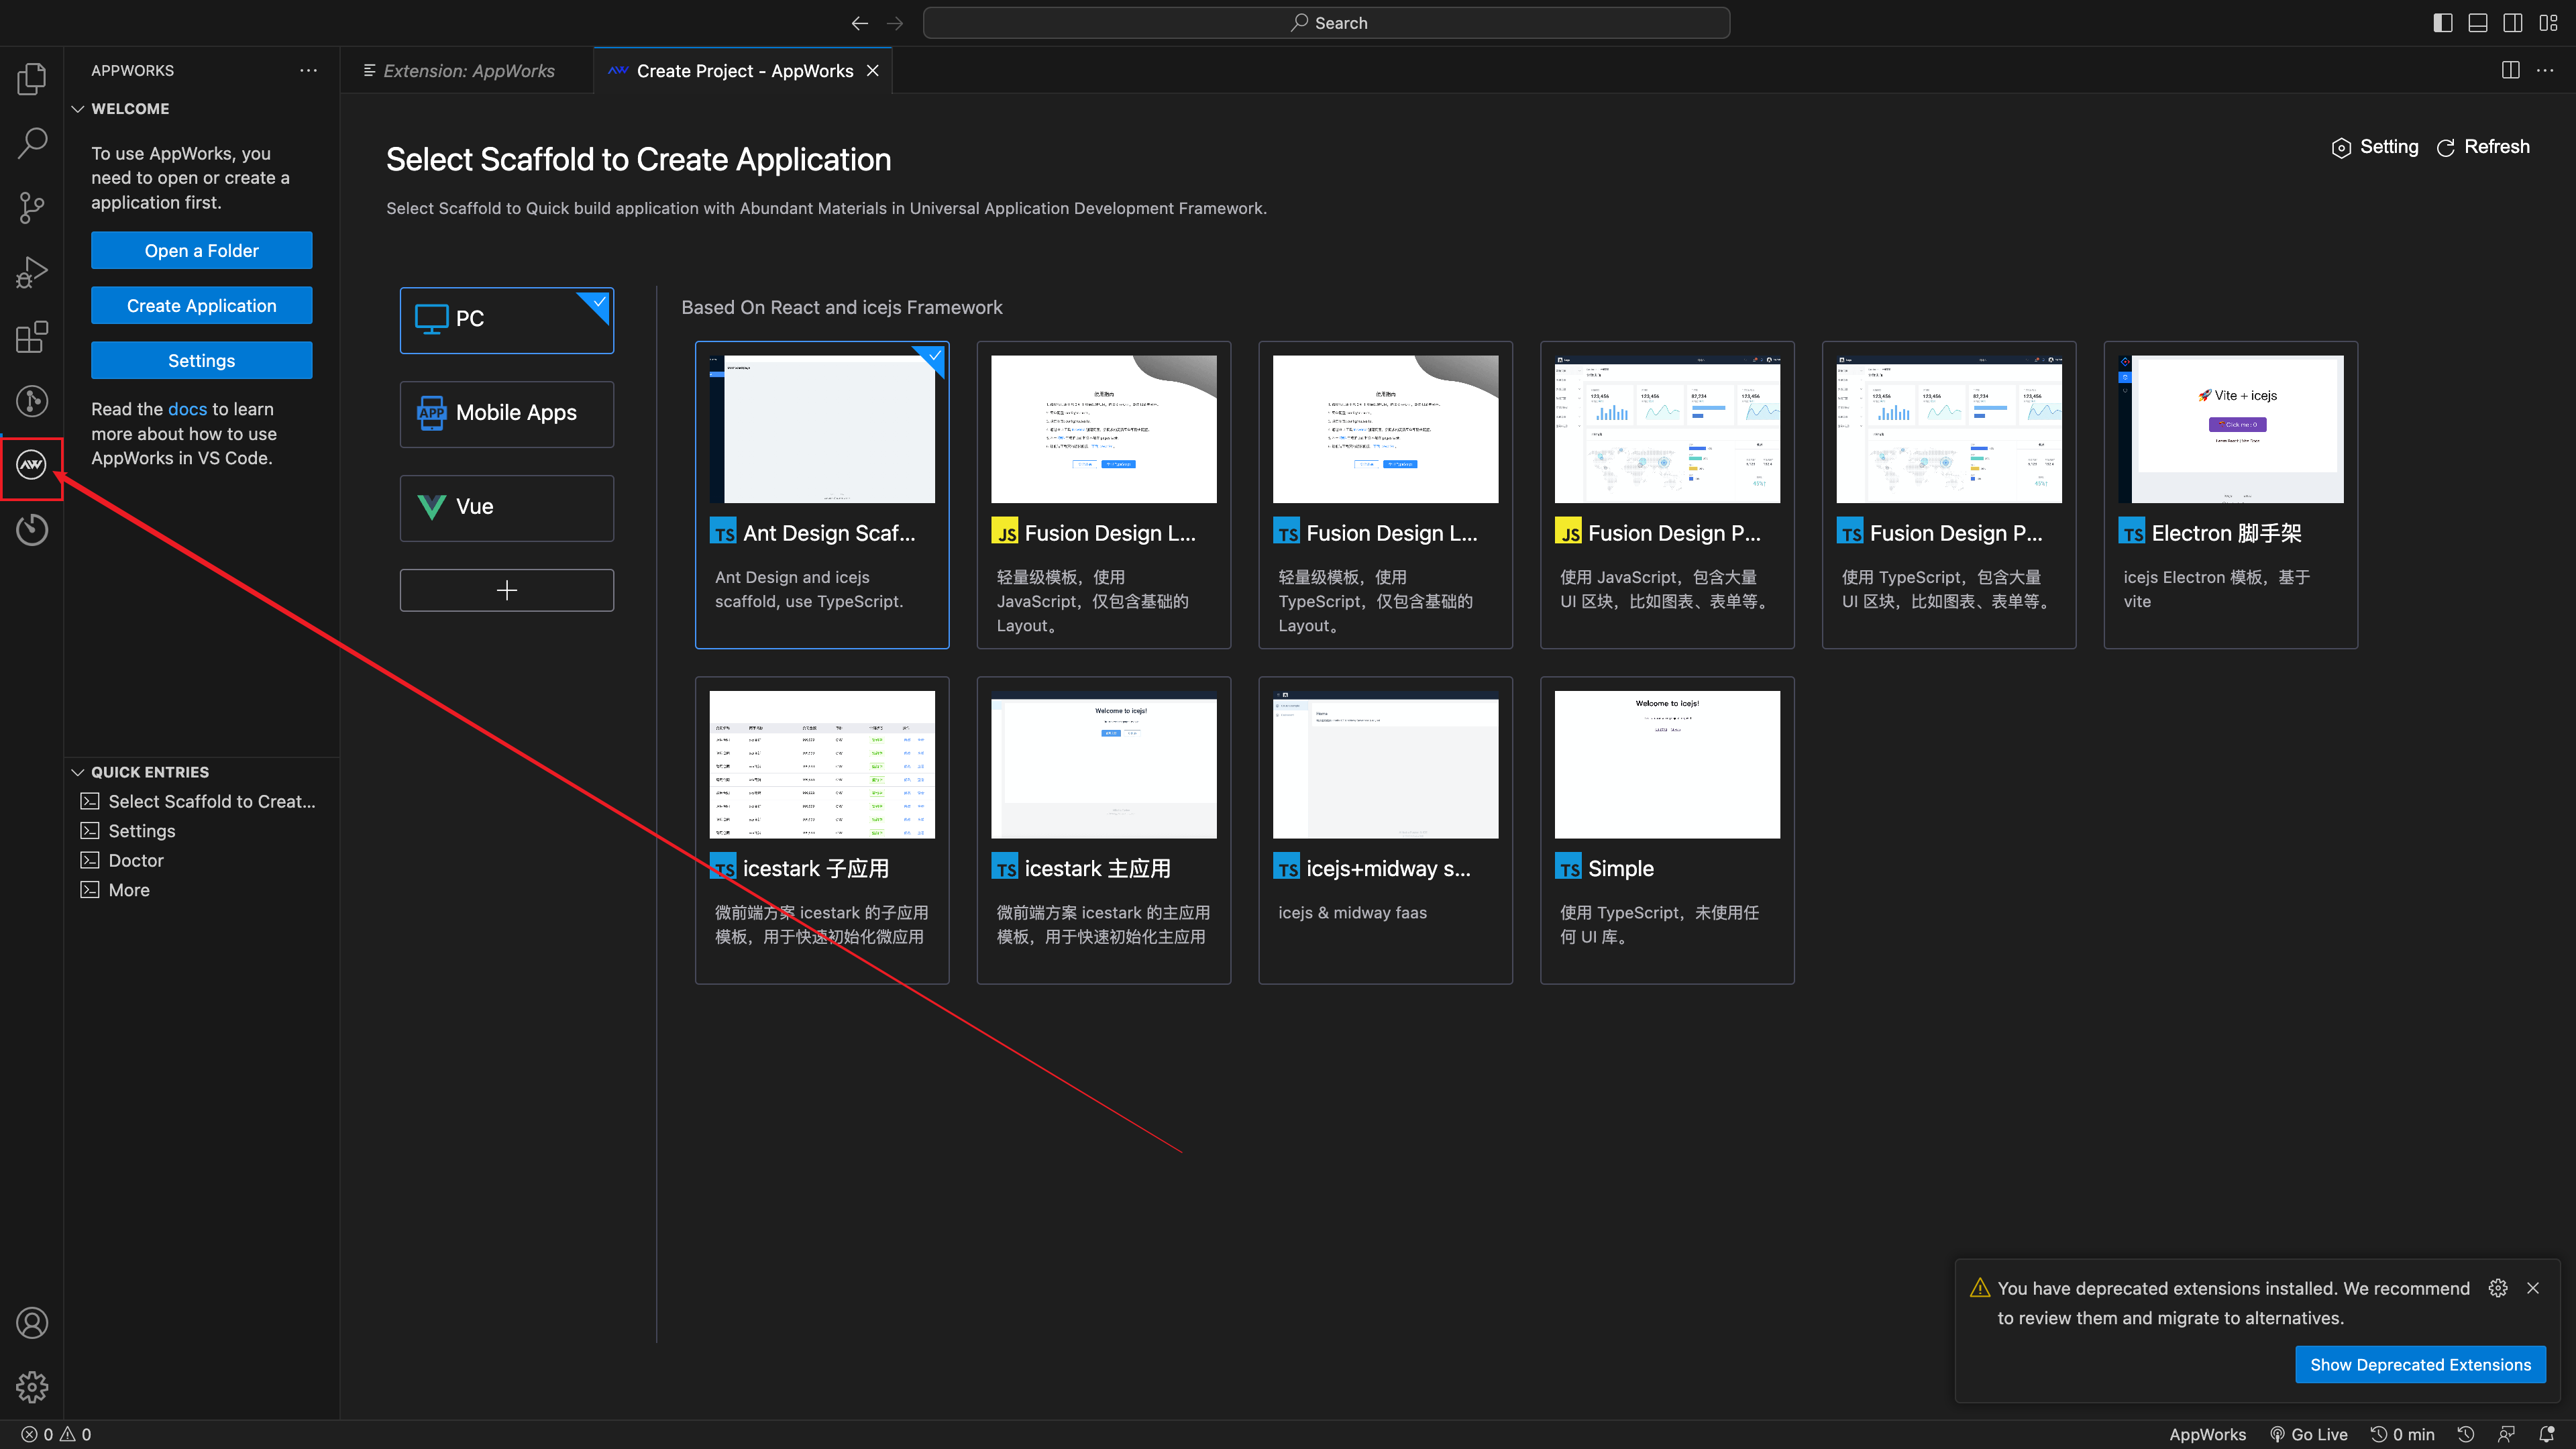The width and height of the screenshot is (2576, 1449).
Task: Collapse the WELCOME section
Action: (78, 109)
